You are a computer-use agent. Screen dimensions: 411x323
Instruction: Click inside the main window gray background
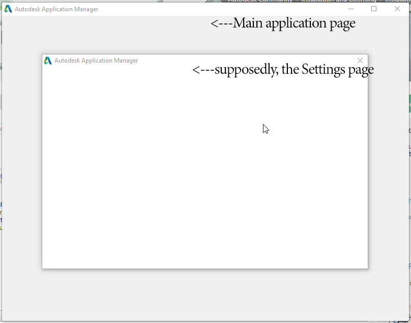coord(203,295)
